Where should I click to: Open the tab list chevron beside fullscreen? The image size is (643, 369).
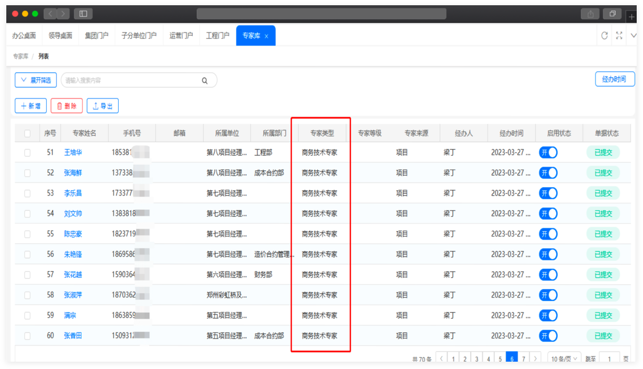[x=633, y=36]
